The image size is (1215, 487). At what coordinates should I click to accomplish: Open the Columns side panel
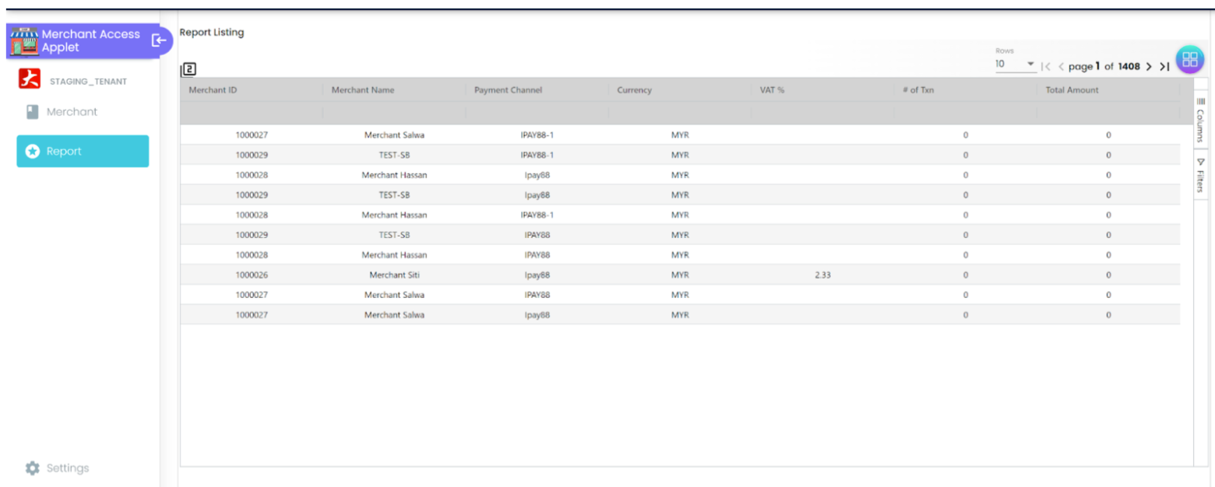pyautogui.click(x=1200, y=119)
